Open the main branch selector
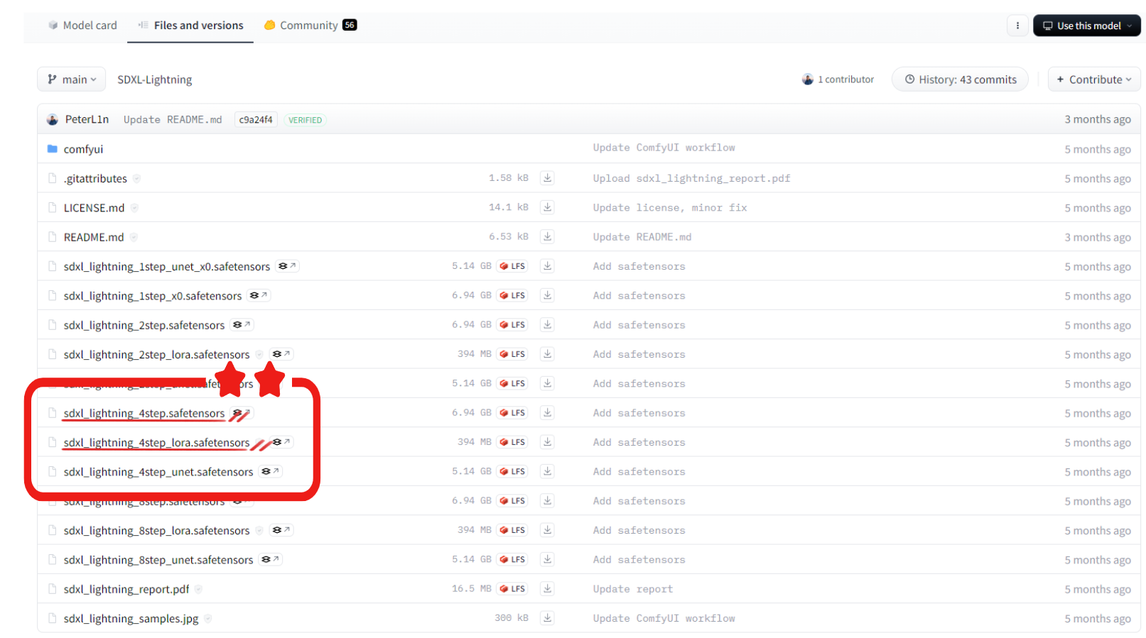1146x638 pixels. 71,79
